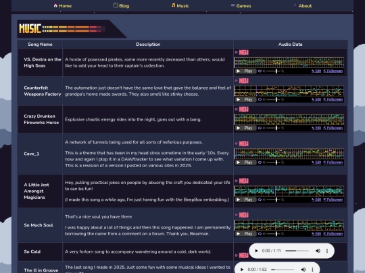This screenshot has height=273, width=365.
Task: Open the Home navigation link
Action: click(x=63, y=6)
